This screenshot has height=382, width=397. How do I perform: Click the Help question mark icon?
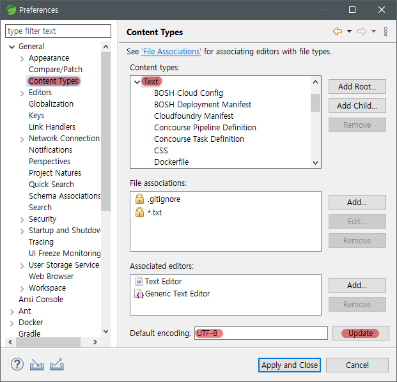[x=17, y=365]
